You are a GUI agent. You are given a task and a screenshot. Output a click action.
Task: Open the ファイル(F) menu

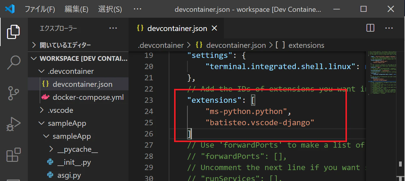(40, 9)
